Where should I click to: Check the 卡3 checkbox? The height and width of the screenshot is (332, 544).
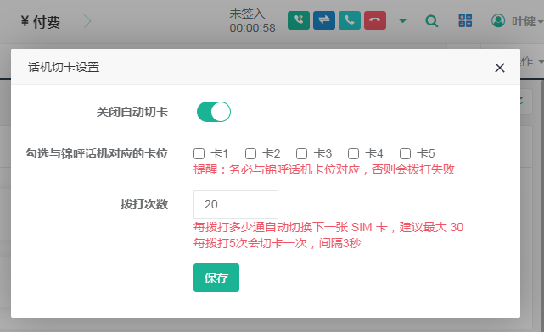tap(301, 153)
